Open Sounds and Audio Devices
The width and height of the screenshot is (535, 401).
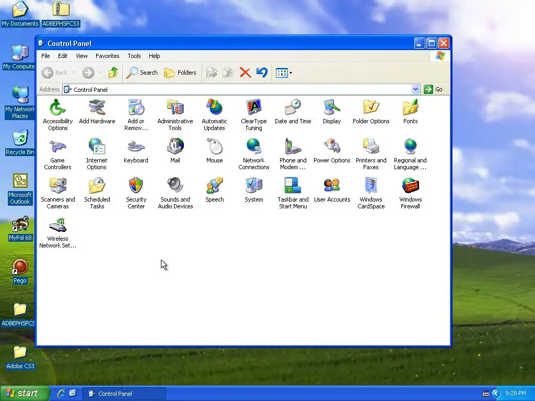tap(175, 193)
